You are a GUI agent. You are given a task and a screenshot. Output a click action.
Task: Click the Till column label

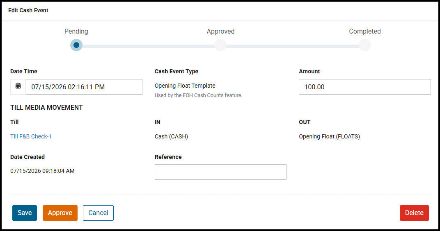pyautogui.click(x=14, y=122)
